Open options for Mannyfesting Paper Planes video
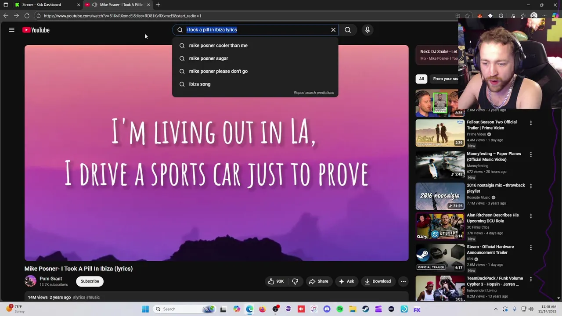The width and height of the screenshot is (562, 316). [x=531, y=154]
